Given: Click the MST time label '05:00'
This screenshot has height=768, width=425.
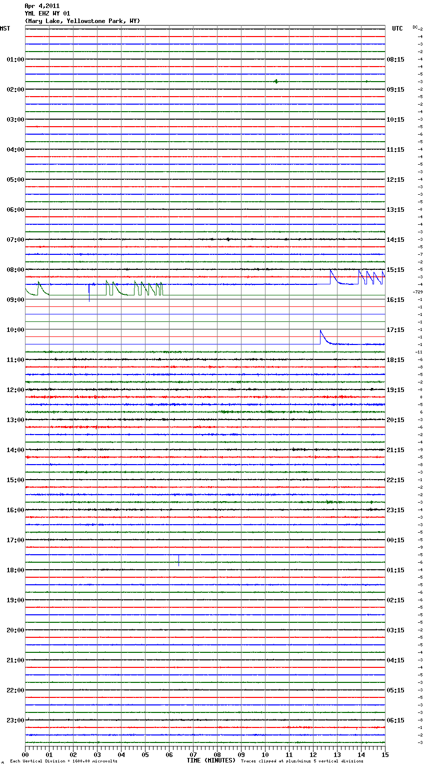Looking at the screenshot, I should [15, 180].
